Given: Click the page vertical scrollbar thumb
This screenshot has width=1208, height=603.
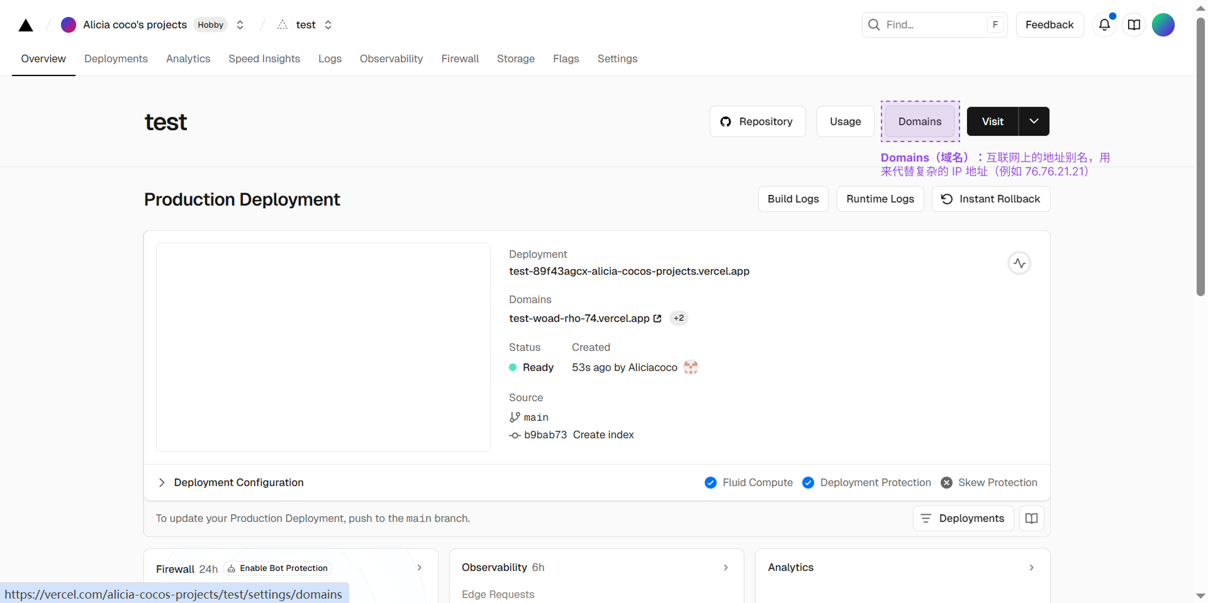Looking at the screenshot, I should click(1200, 157).
